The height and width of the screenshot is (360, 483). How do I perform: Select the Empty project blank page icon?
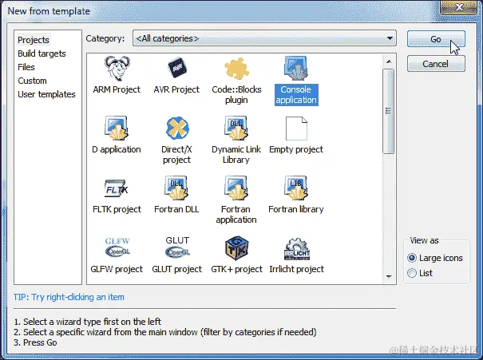(x=296, y=128)
